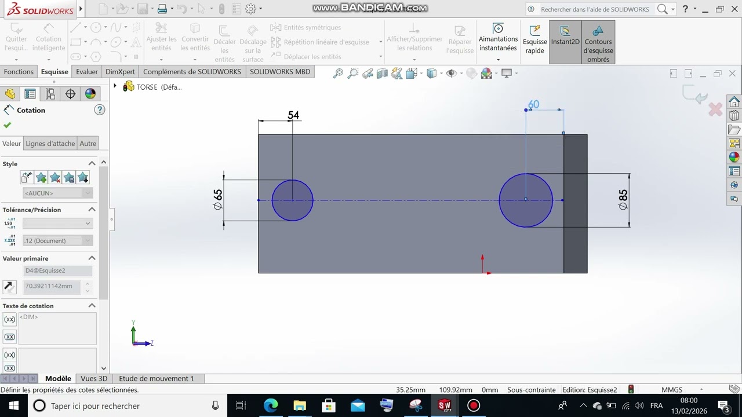Open the .12 (Document) precision dropdown
742x417 pixels.
[x=57, y=240]
